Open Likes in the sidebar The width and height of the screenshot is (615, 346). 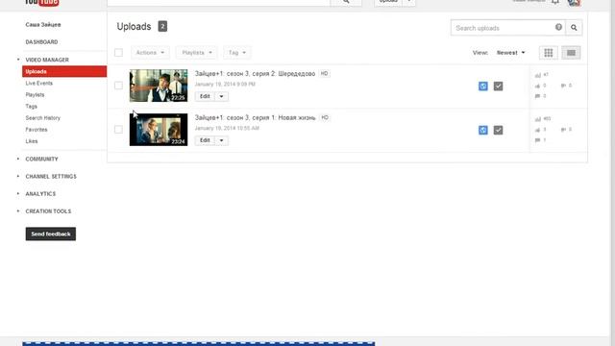[32, 141]
